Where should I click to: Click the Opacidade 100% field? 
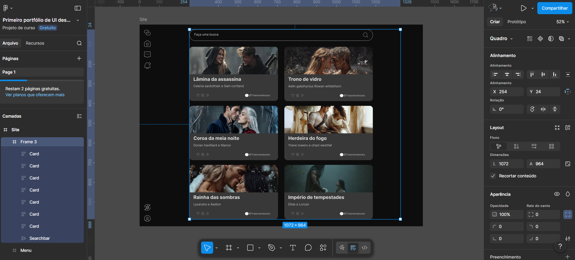(507, 214)
